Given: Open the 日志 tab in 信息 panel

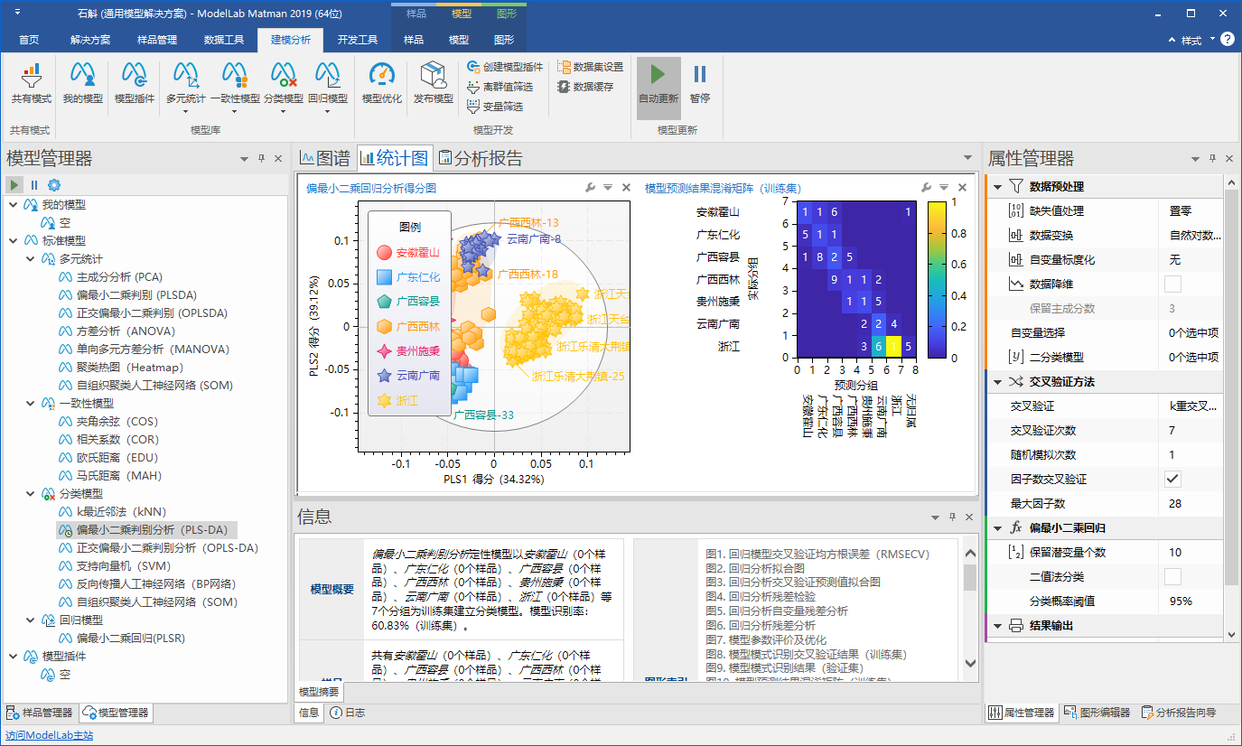Looking at the screenshot, I should [348, 713].
